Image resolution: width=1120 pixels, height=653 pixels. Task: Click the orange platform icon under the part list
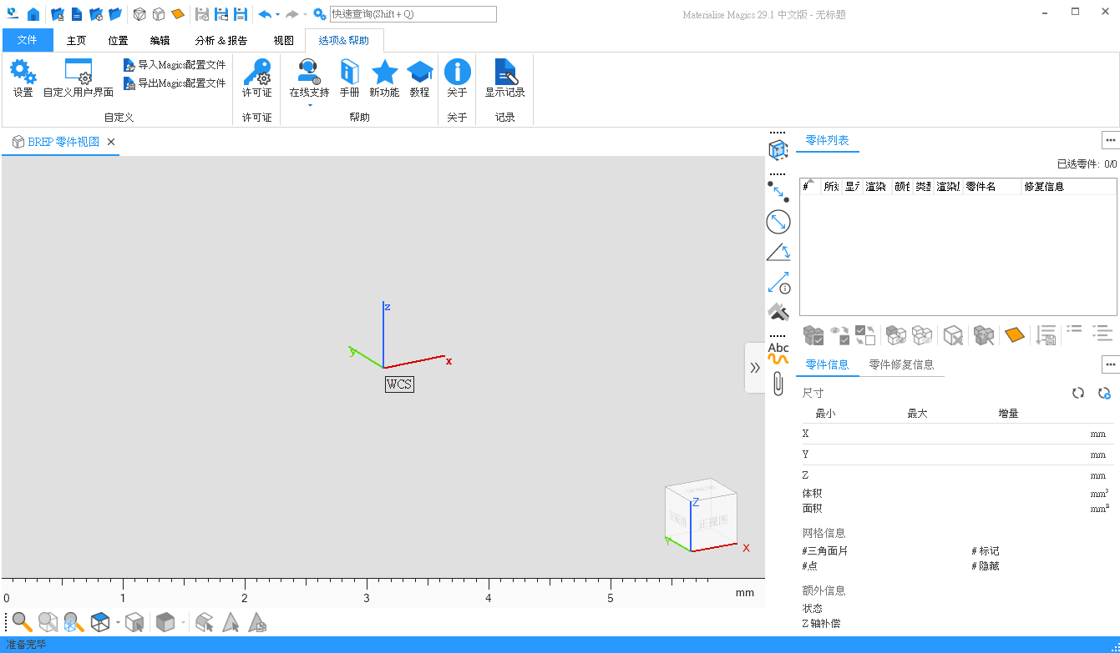[1014, 335]
